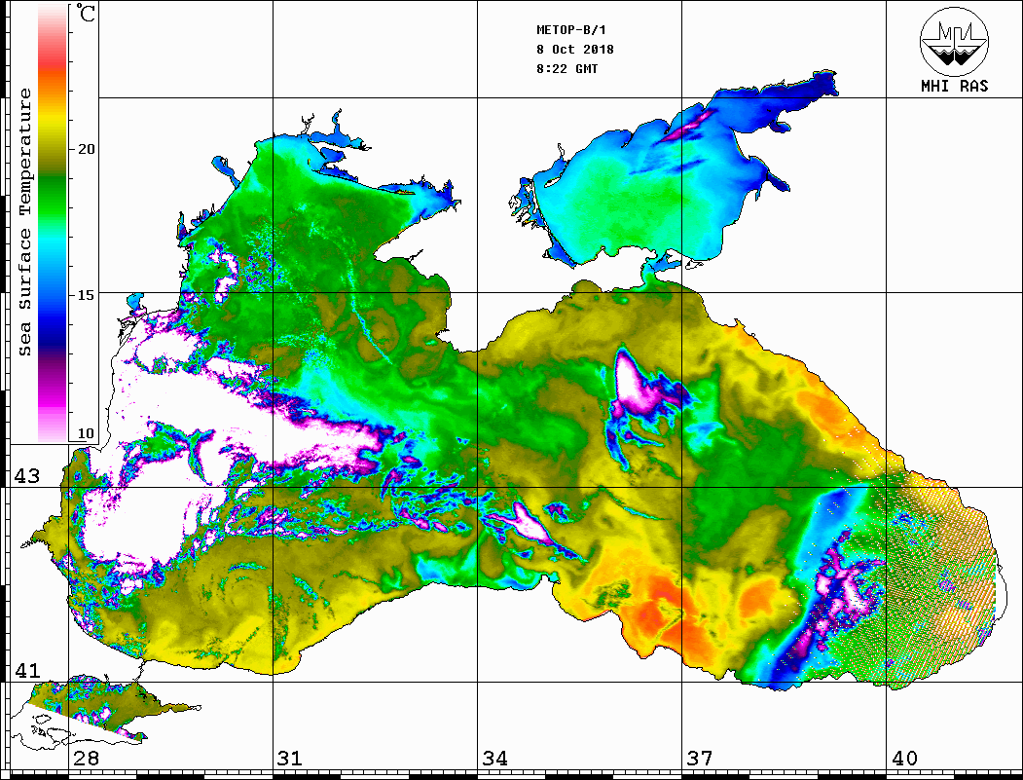Image resolution: width=1023 pixels, height=780 pixels.
Task: Click longitude label '31'
Action: (290, 759)
